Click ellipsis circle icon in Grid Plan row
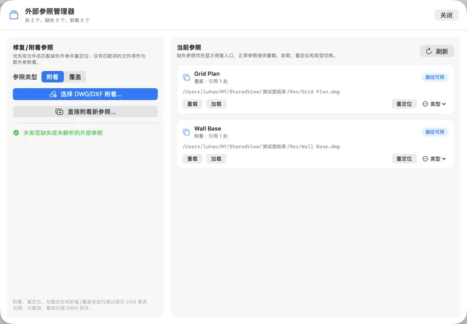 coord(425,104)
